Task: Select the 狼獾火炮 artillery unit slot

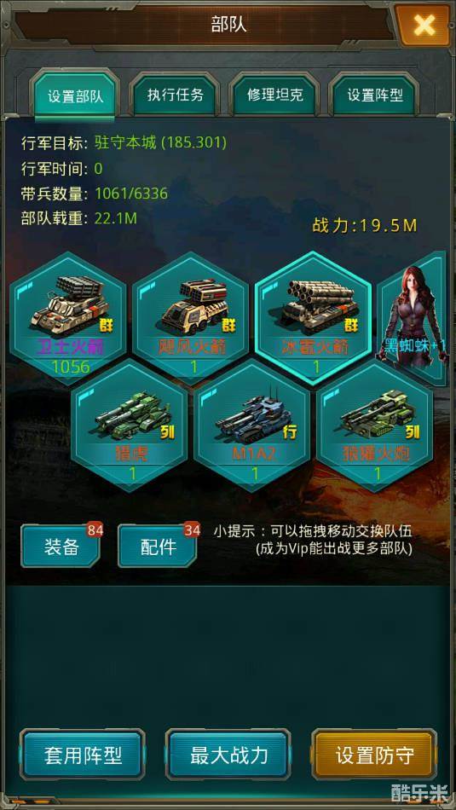Action: pyautogui.click(x=375, y=425)
